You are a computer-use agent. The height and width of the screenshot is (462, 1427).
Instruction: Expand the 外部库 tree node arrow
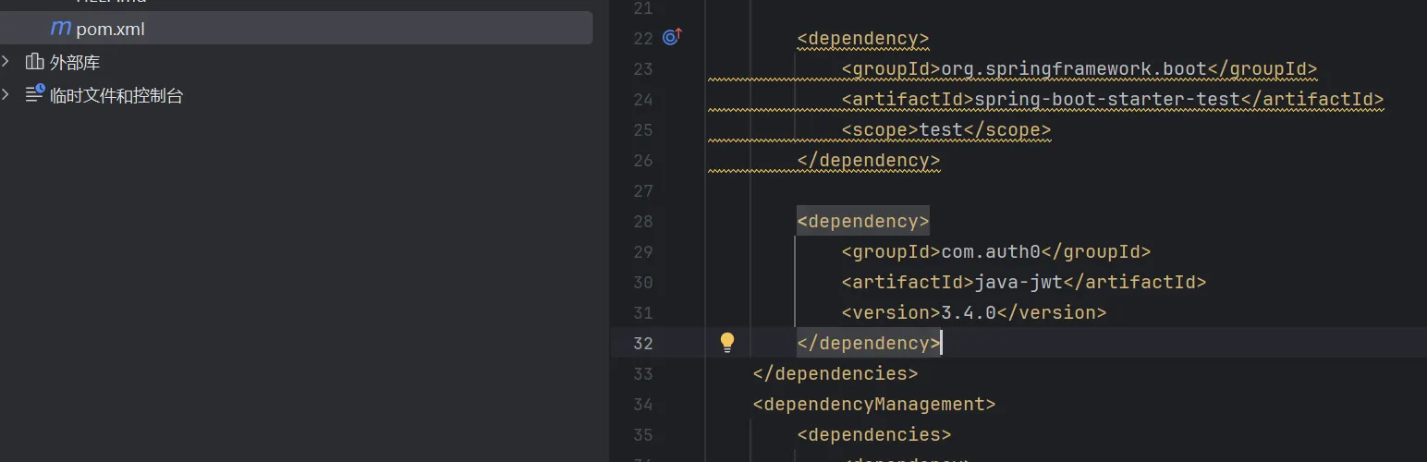[6, 62]
